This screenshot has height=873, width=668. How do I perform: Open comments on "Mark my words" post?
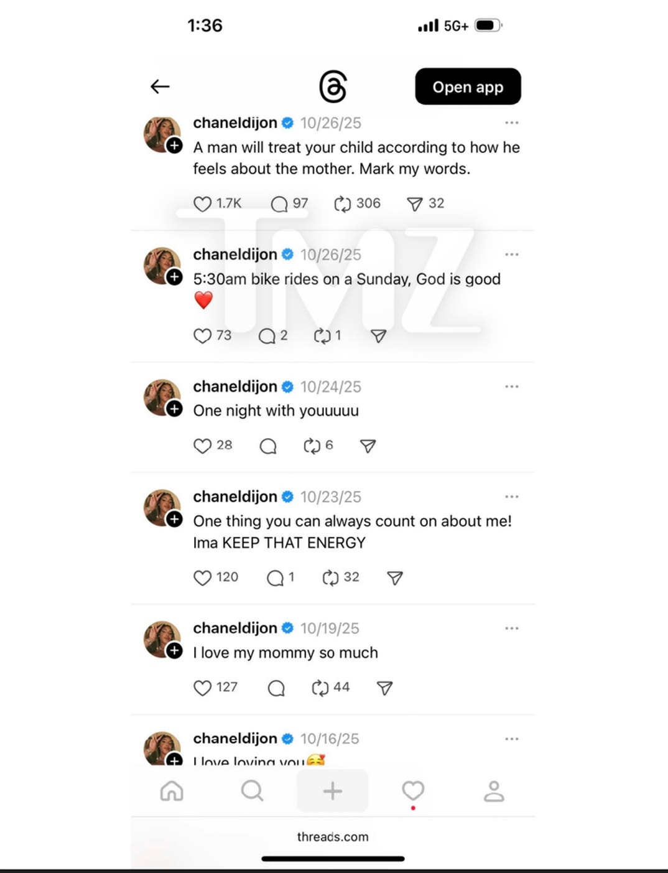pyautogui.click(x=280, y=204)
